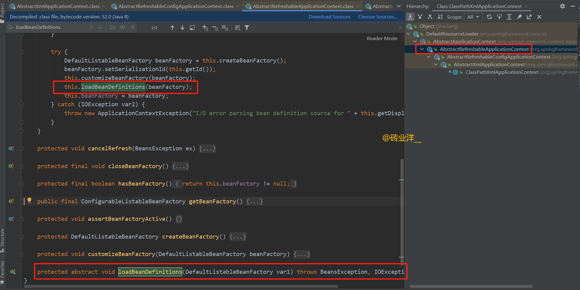Switch to subtypes hierarchy view
This screenshot has height=290, width=580.
[x=430, y=17]
